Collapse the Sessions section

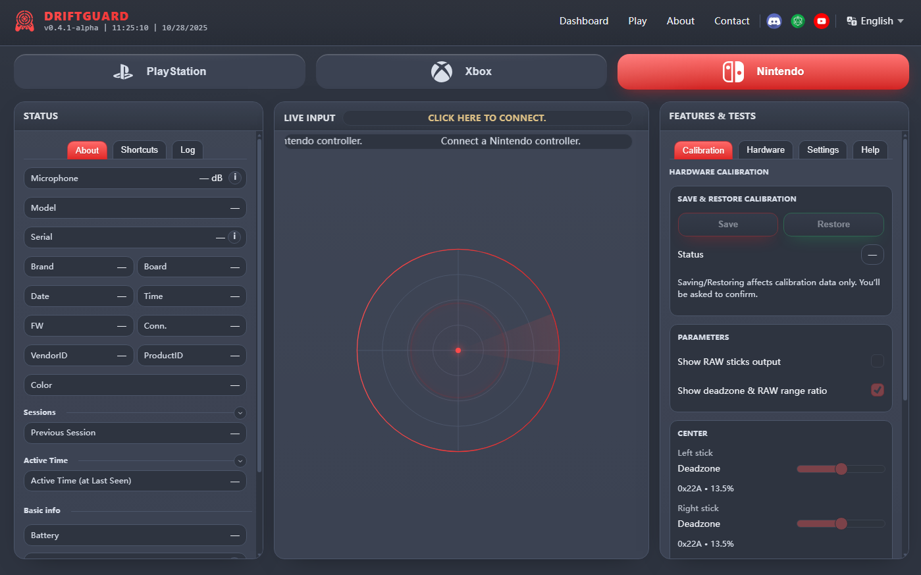coord(240,413)
